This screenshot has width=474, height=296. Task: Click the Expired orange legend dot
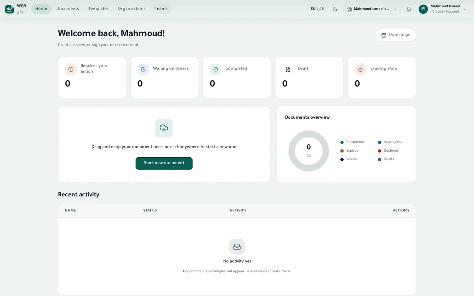342,151
